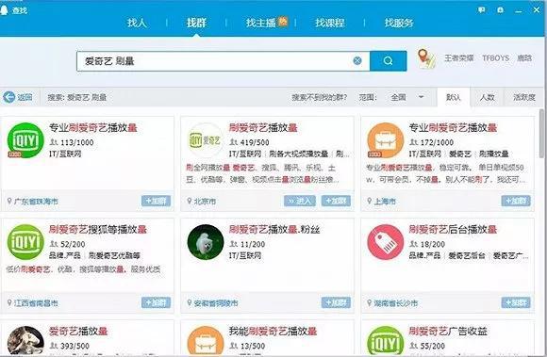The height and width of the screenshot is (357, 547).
Task: Click the location pin icon next to 江西省南昌市
Action: tap(9, 302)
